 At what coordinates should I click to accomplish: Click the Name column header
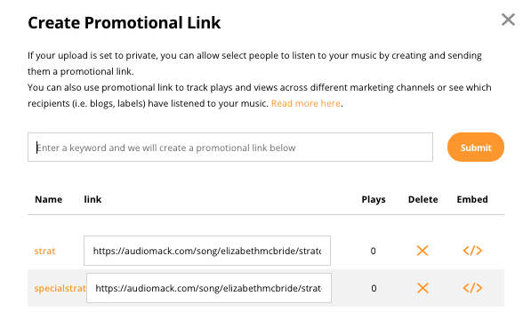[48, 199]
